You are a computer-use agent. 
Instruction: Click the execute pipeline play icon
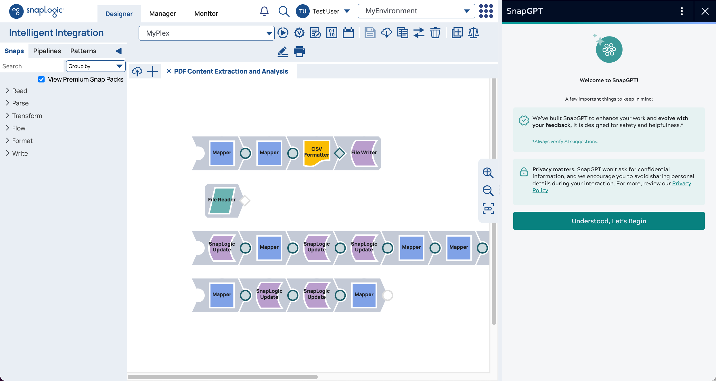click(x=283, y=33)
